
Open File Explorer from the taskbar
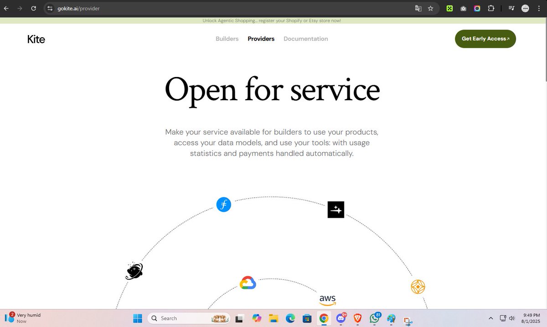tap(273, 318)
